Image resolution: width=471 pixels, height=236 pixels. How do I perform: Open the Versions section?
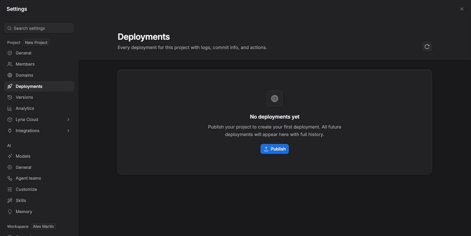[39, 97]
